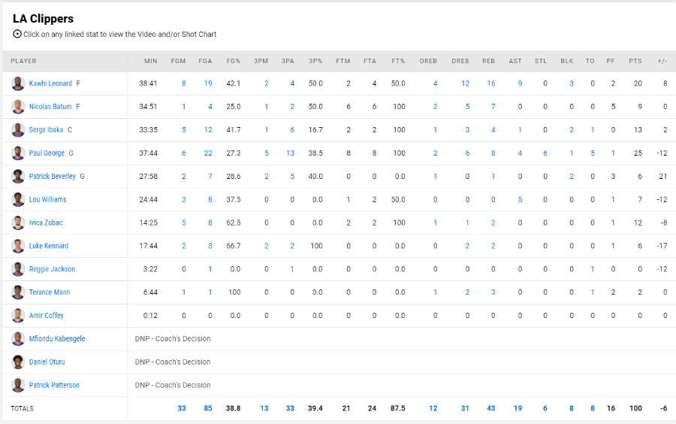Click team total 33 field goals made

coord(182,408)
